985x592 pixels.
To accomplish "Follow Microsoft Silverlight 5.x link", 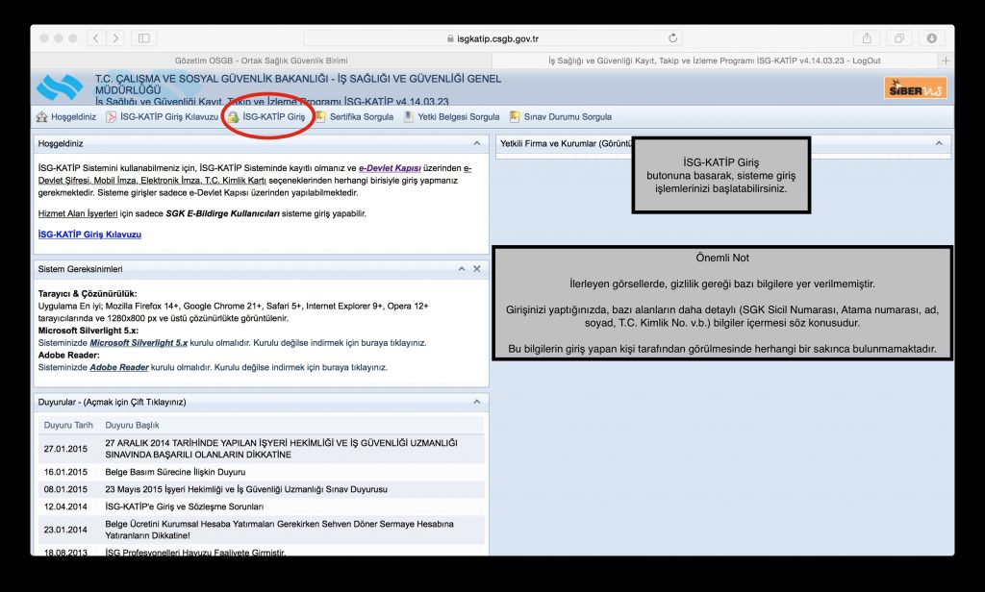I will tap(139, 343).
